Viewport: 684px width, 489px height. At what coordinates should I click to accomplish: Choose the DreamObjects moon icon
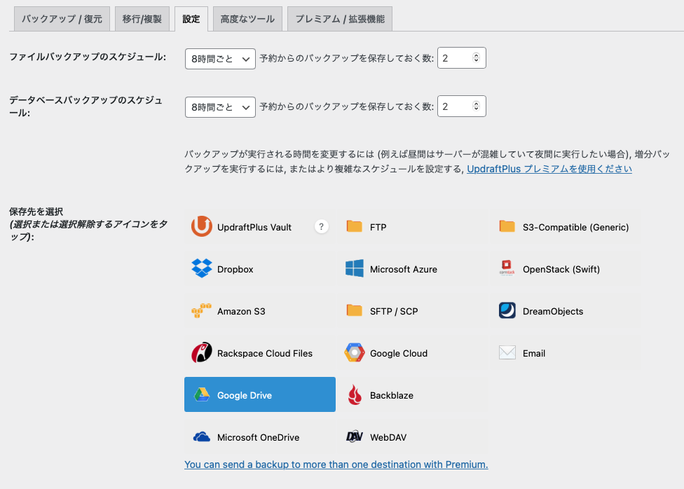[x=507, y=310]
